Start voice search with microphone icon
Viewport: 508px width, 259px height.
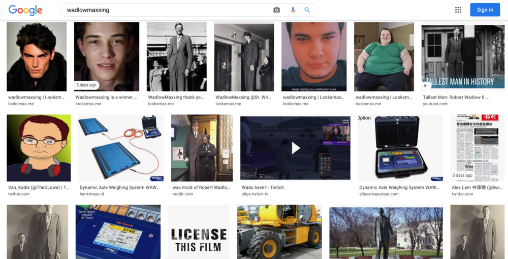[x=293, y=10]
